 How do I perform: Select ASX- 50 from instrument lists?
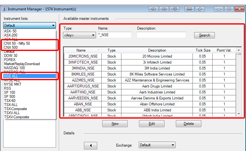point(10,31)
